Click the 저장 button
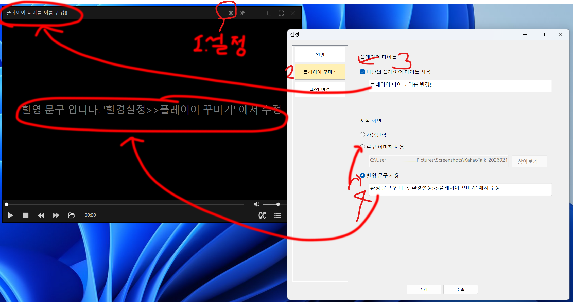Image resolution: width=573 pixels, height=302 pixels. click(424, 289)
